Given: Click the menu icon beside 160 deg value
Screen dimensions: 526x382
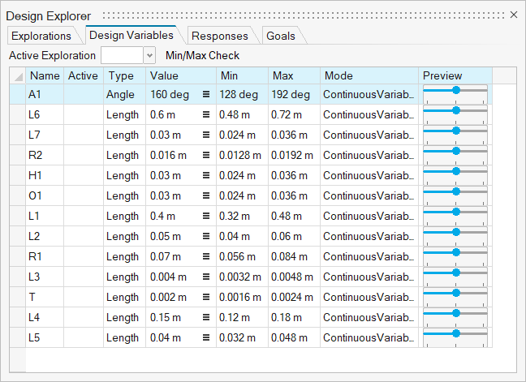Looking at the screenshot, I should pos(206,95).
